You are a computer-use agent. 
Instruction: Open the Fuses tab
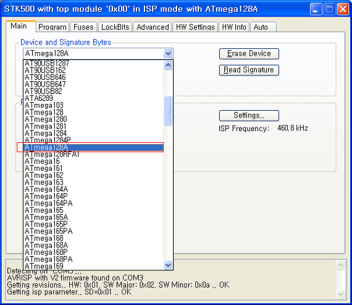[83, 27]
